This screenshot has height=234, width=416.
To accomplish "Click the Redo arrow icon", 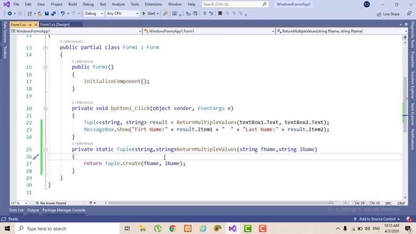I will point(73,13).
